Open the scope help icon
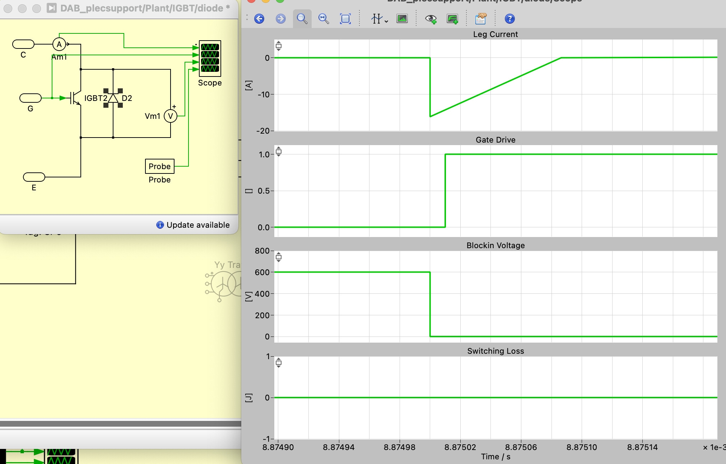Screen dimensions: 726x464 [509, 19]
